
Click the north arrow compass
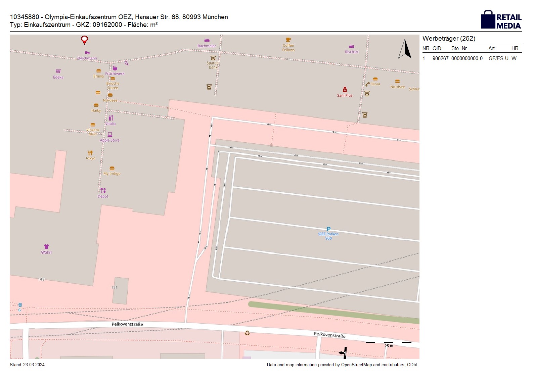pos(405,49)
